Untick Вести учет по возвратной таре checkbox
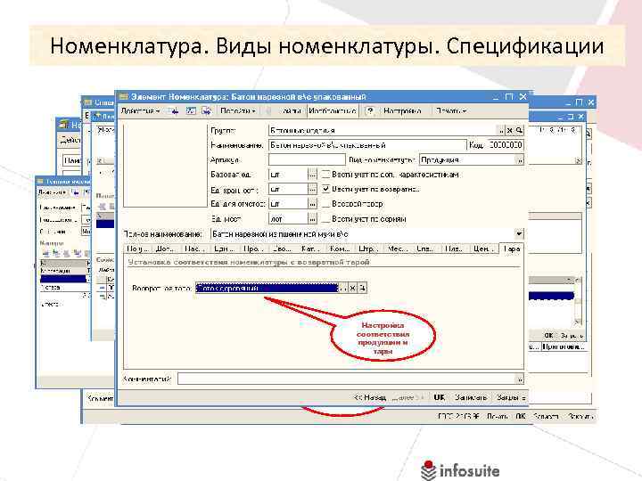 [326, 189]
